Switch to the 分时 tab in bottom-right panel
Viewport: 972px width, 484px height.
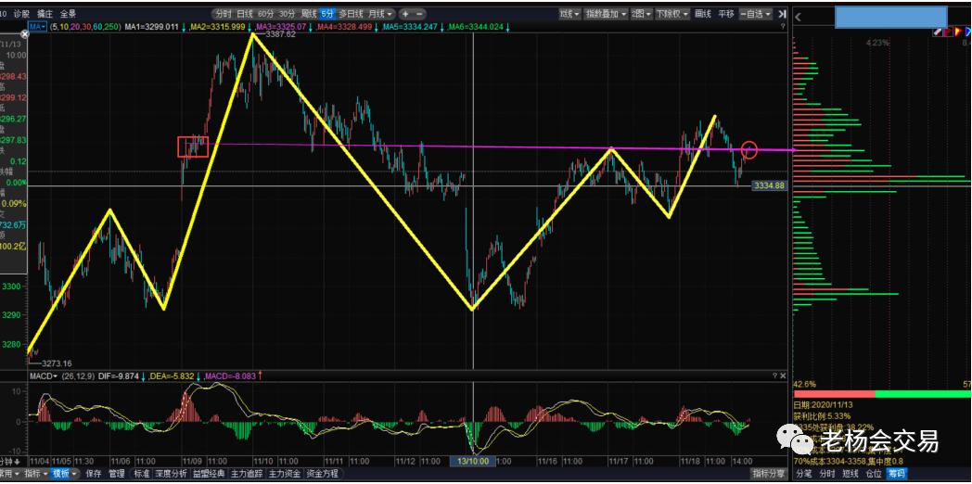click(826, 474)
